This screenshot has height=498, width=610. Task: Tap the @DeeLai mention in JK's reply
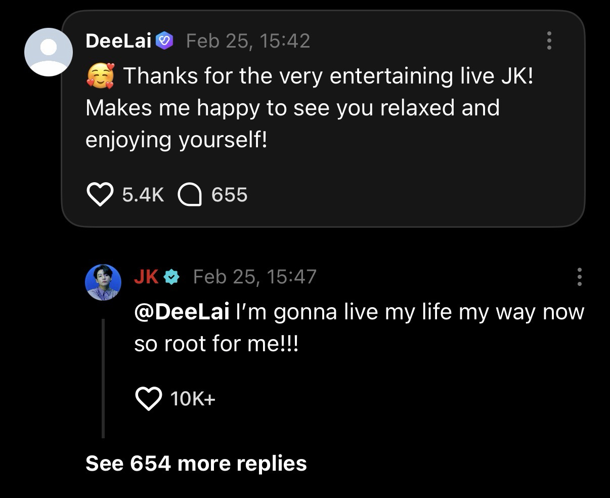(x=182, y=311)
